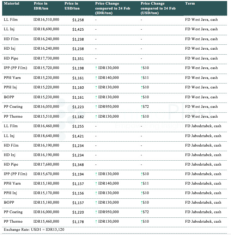Click the Price in USD/ton column header
Viewport: 231px width, 235px height.
72,6
